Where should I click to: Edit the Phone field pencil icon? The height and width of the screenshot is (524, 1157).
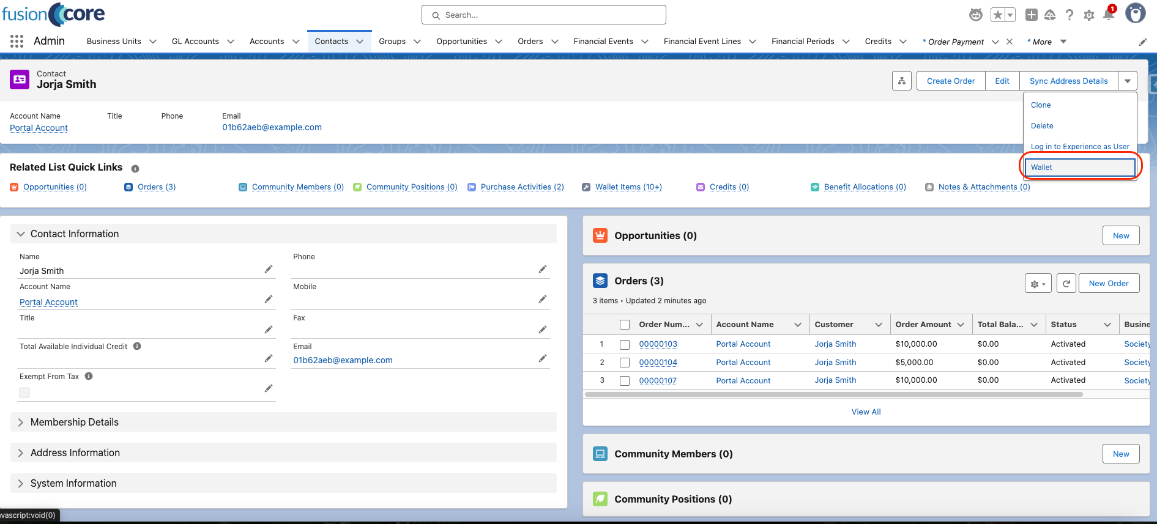543,269
